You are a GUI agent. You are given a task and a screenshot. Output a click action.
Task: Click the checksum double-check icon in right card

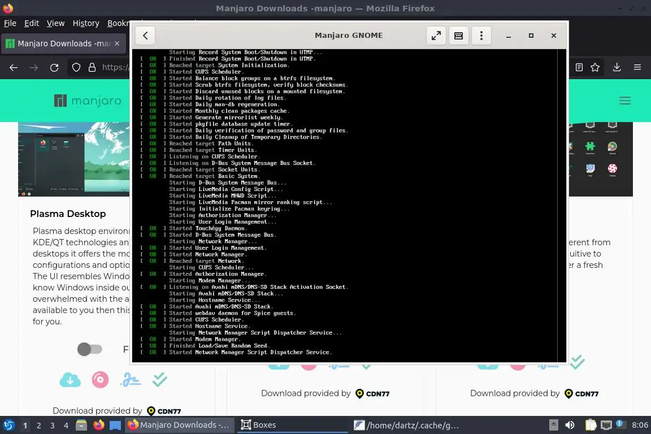(577, 363)
